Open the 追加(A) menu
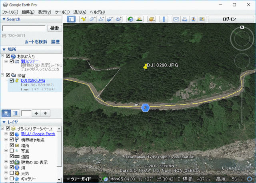This screenshot has width=256, height=183. click(80, 12)
